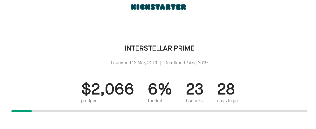316x129 pixels.
Task: Select the INTERSTELLAR PRIME project title
Action: point(160,48)
